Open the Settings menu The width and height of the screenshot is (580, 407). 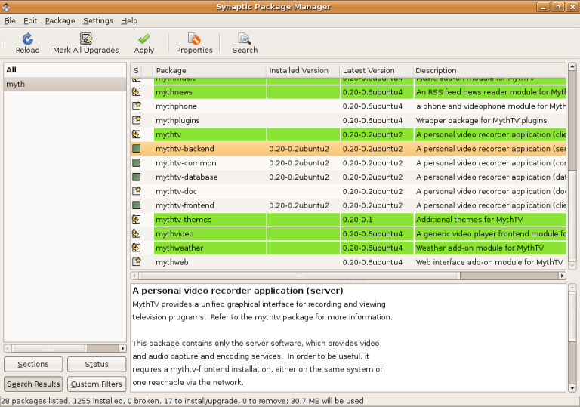click(x=98, y=20)
